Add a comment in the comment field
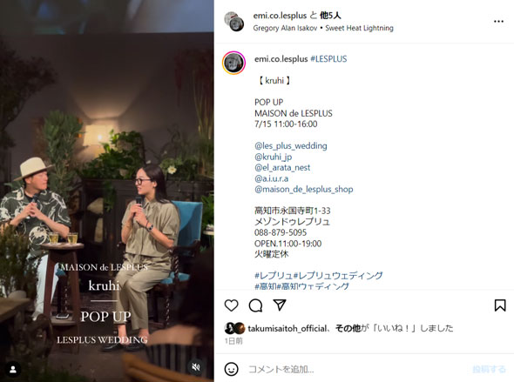The image size is (514, 382). pos(357,369)
